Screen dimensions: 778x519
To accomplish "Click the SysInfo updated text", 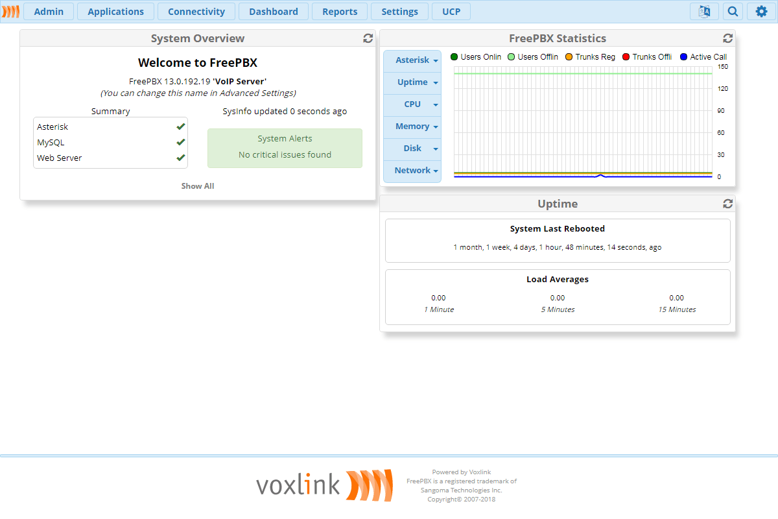I will [285, 112].
